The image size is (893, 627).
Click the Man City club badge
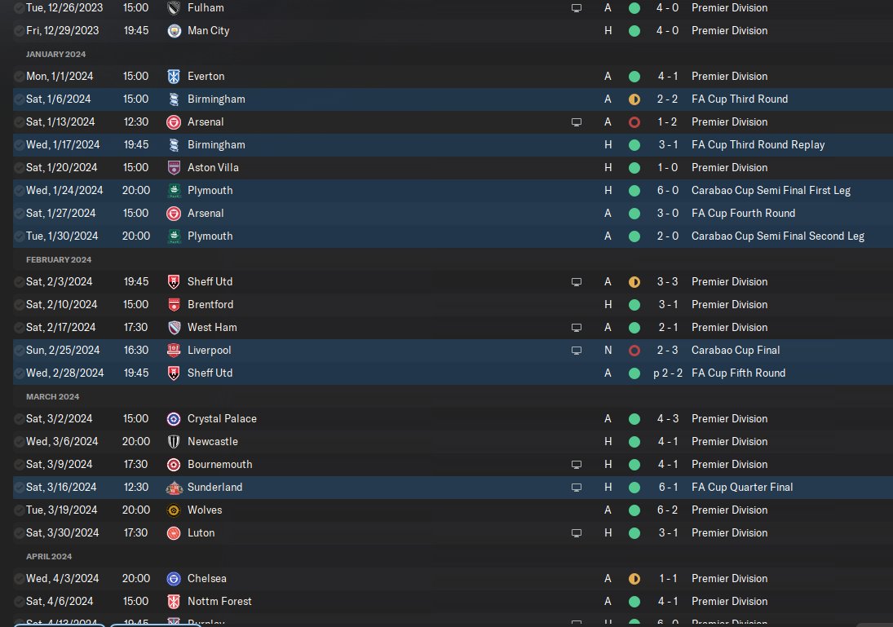175,31
